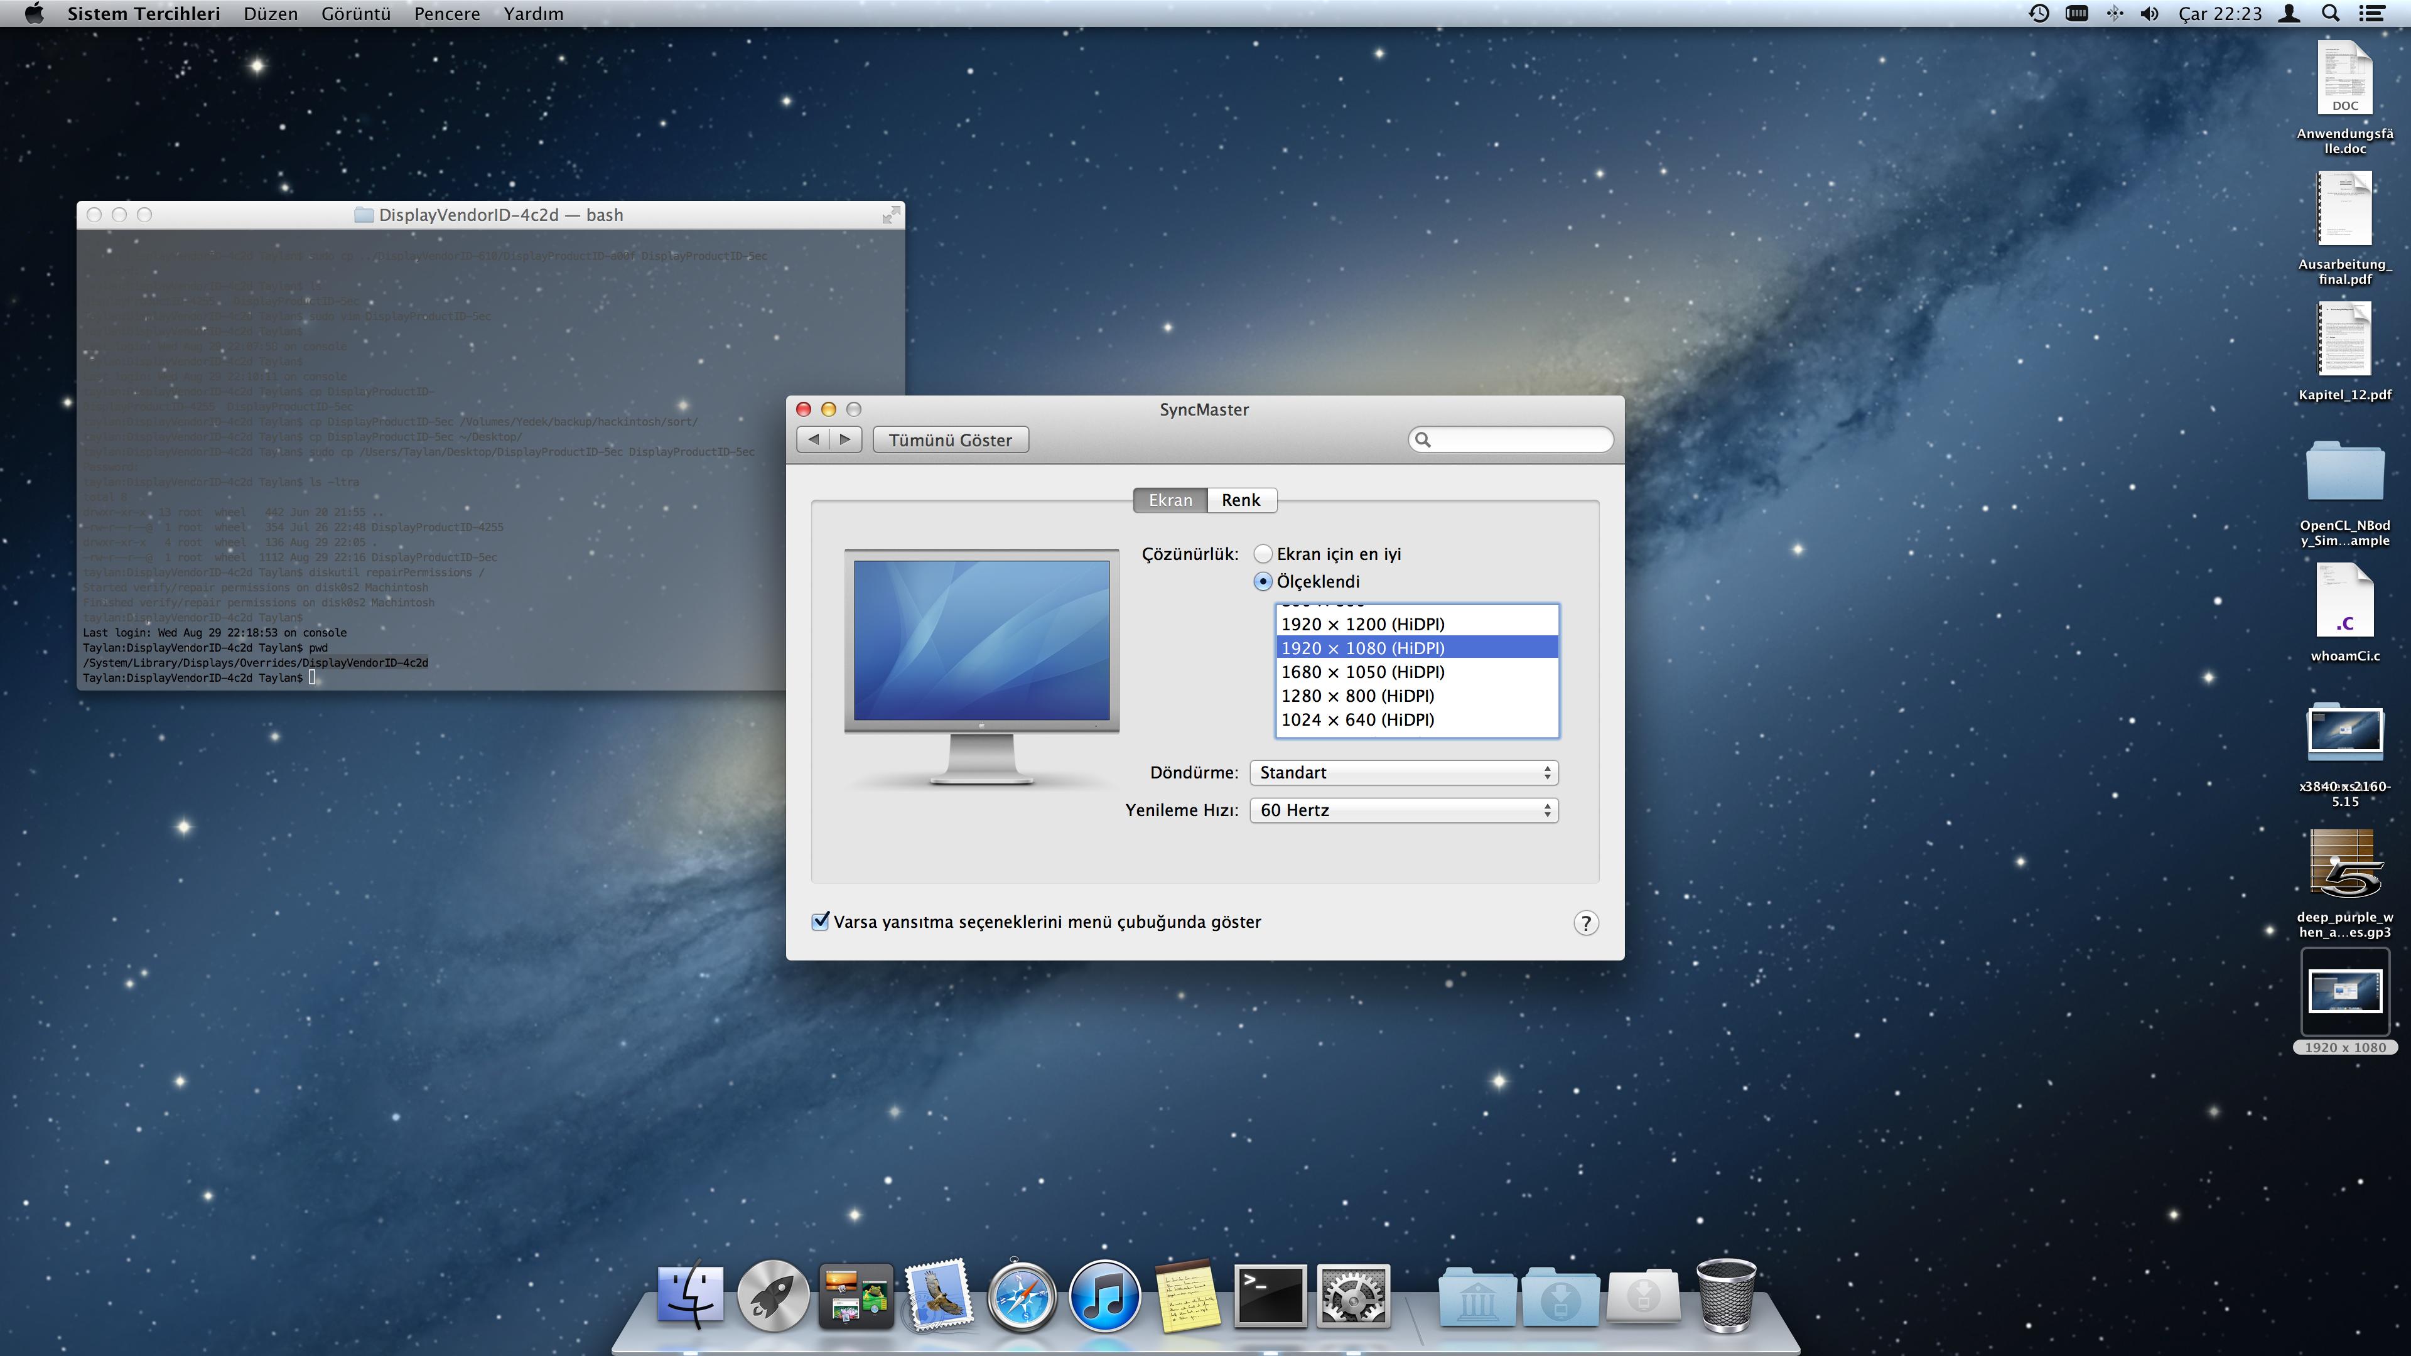This screenshot has height=1356, width=2411.
Task: Open Döndürme Standart dropdown
Action: [x=1404, y=773]
